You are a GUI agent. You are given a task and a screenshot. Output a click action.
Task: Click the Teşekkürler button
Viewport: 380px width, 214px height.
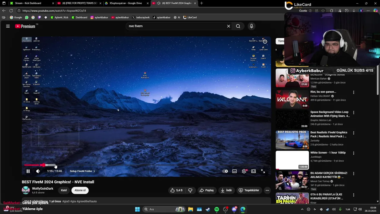(x=249, y=190)
